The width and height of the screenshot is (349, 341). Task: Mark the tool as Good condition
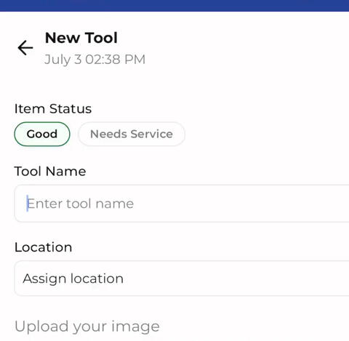[42, 134]
